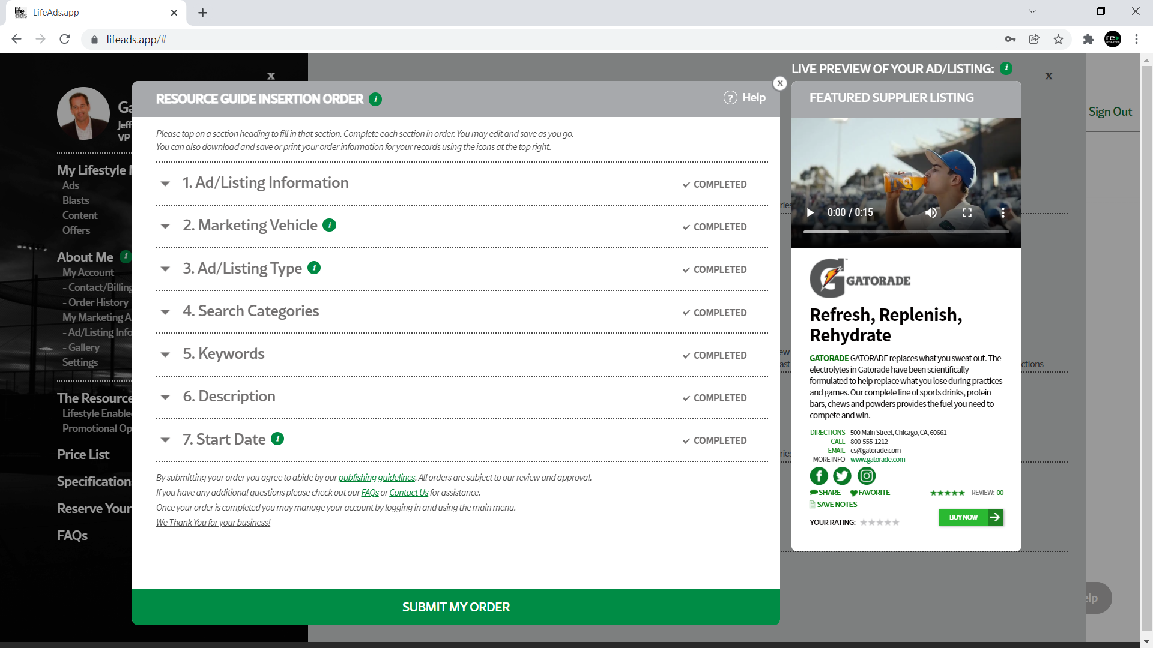The width and height of the screenshot is (1153, 648).
Task: Open FAQs in the sidebar menu
Action: pyautogui.click(x=72, y=535)
